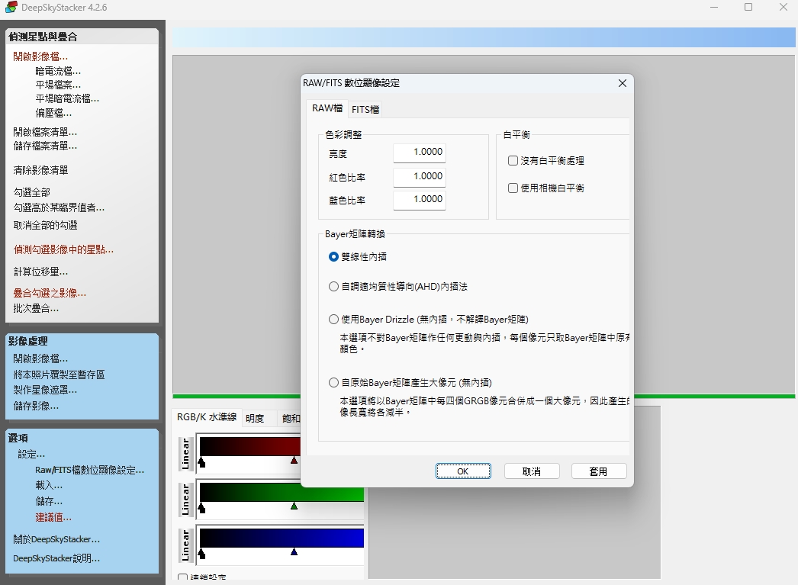The image size is (798, 585).
Task: Confirm the dialog with OK
Action: [x=463, y=471]
